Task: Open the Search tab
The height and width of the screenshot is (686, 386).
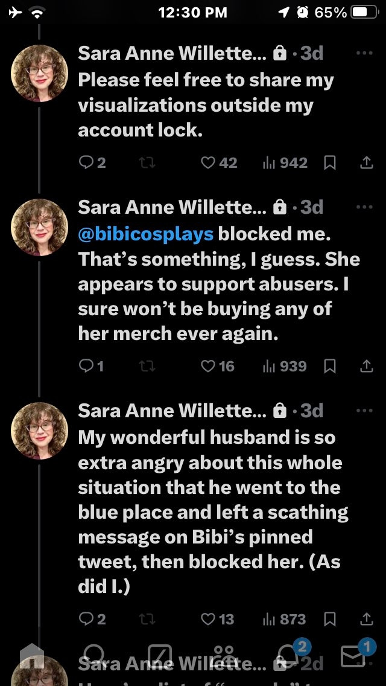Action: tap(94, 656)
